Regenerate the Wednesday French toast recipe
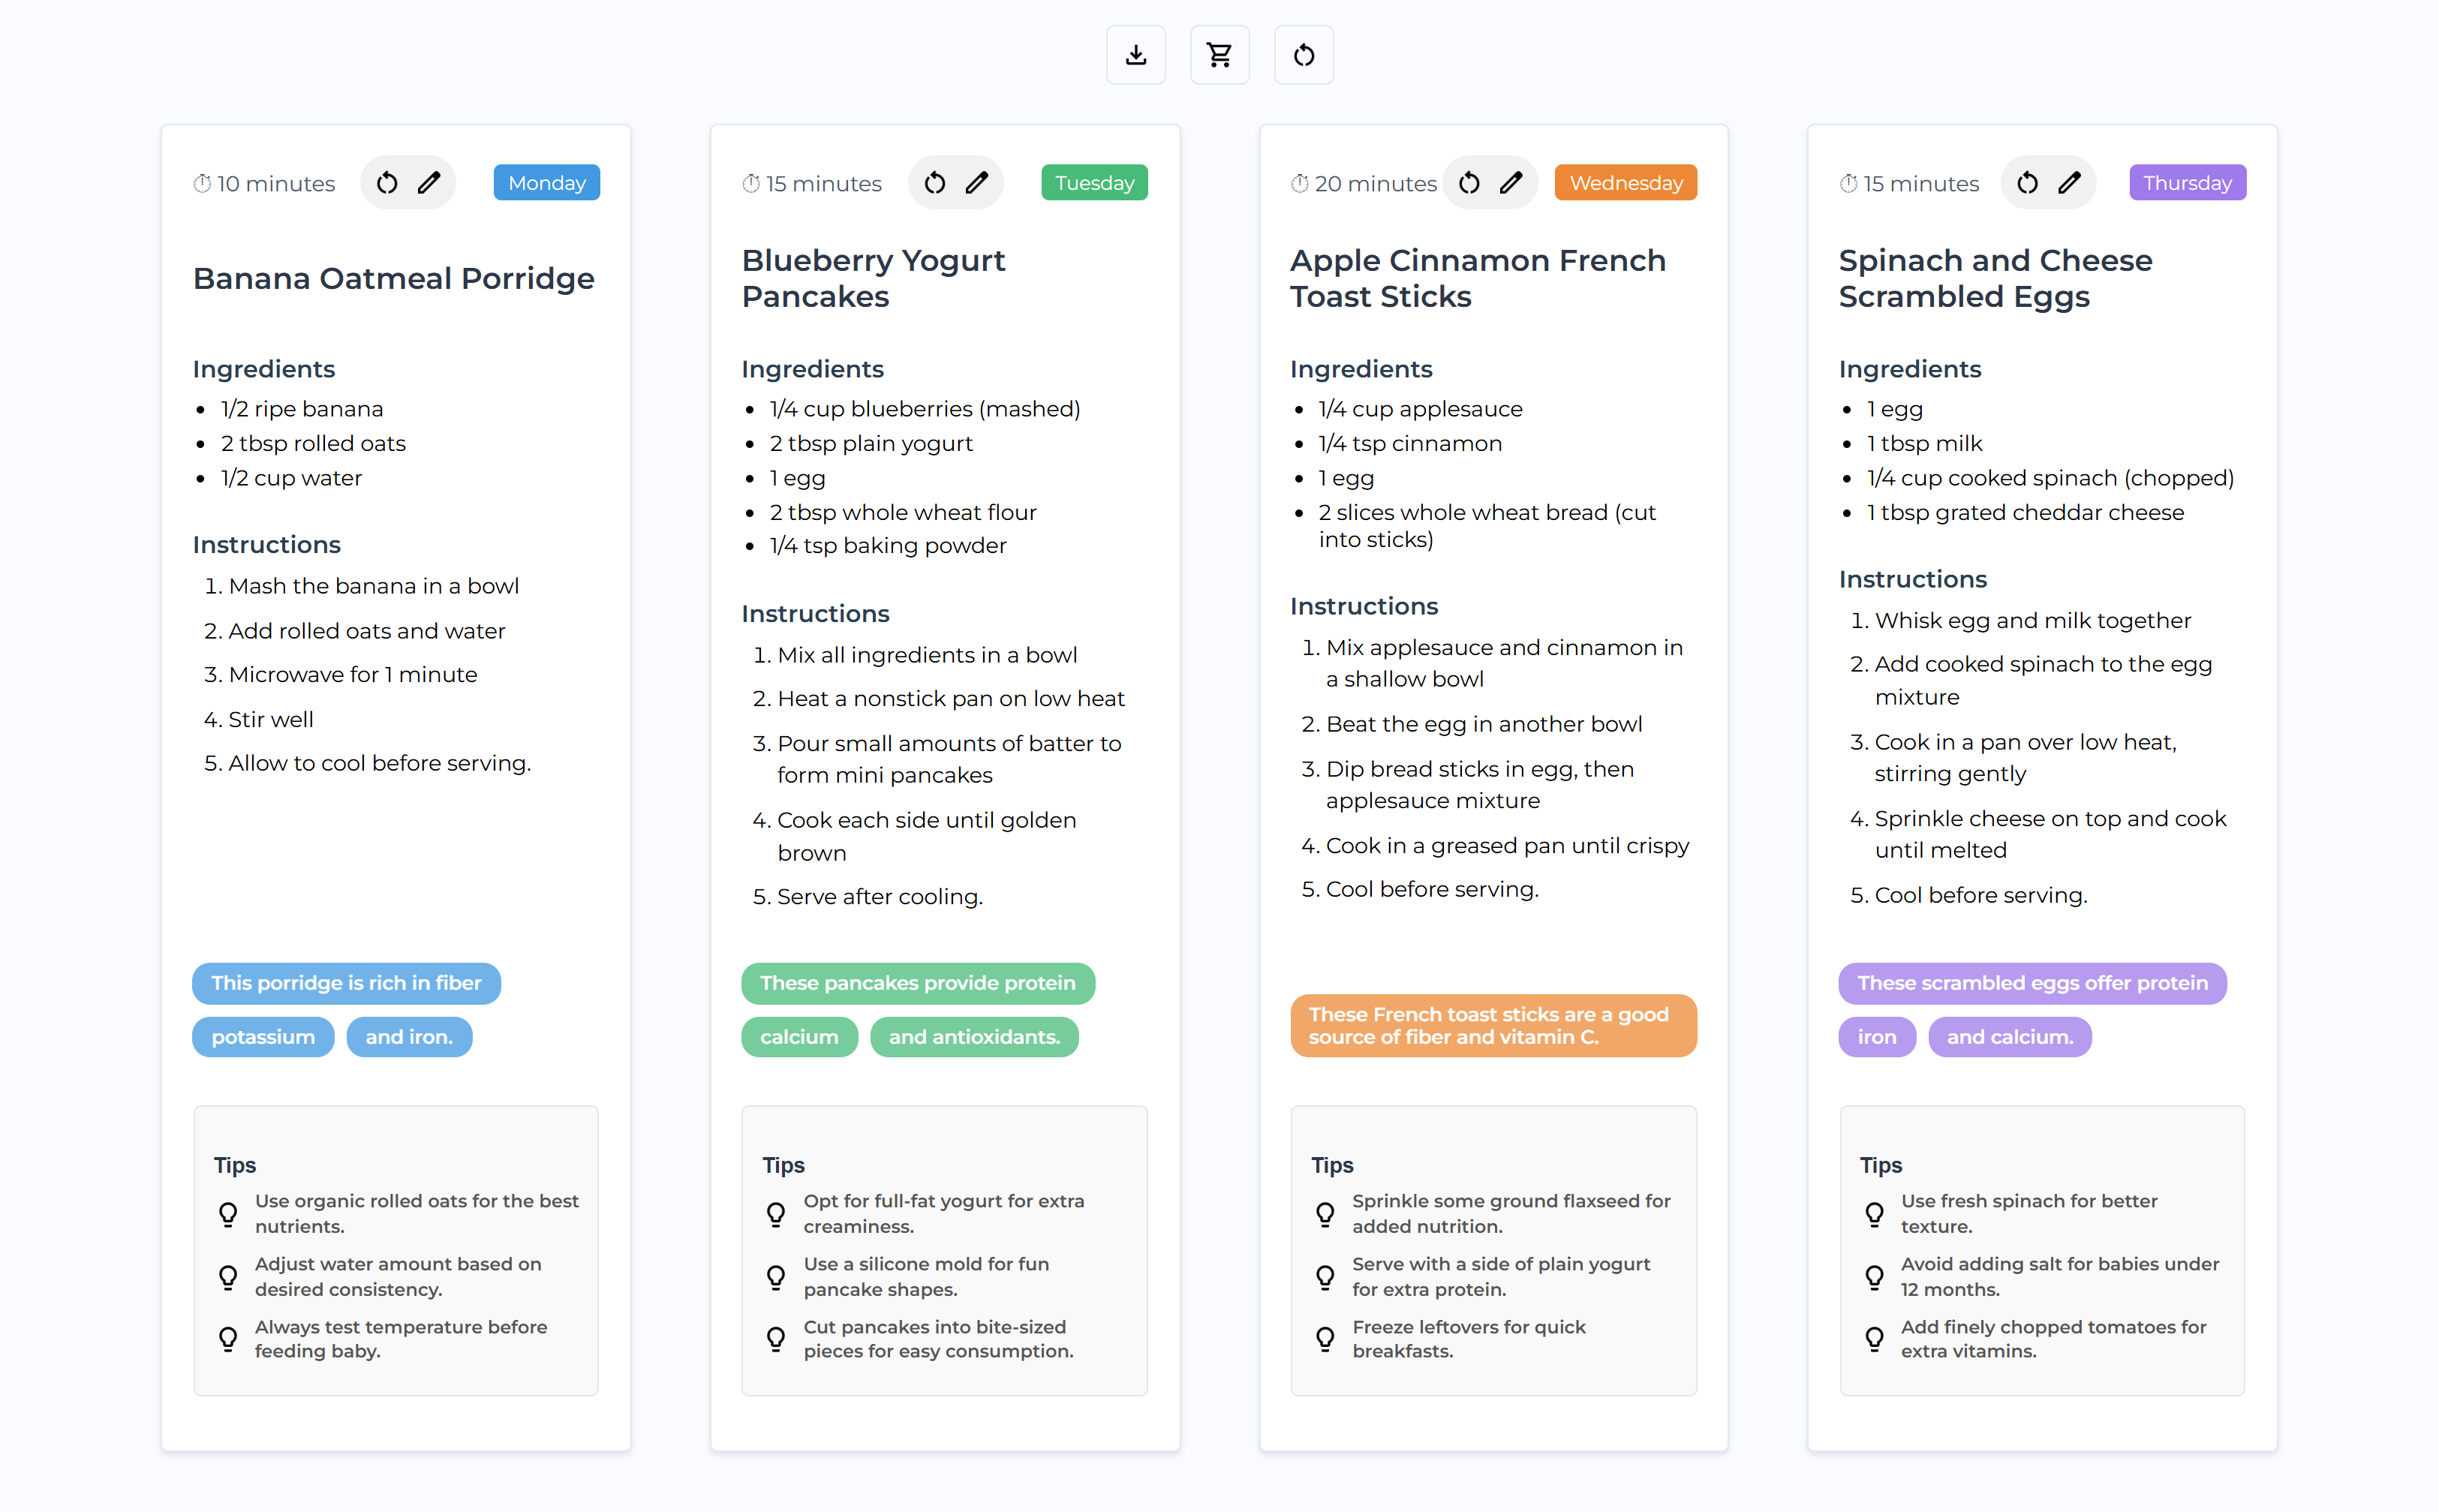This screenshot has height=1512, width=2439. pos(1469,183)
